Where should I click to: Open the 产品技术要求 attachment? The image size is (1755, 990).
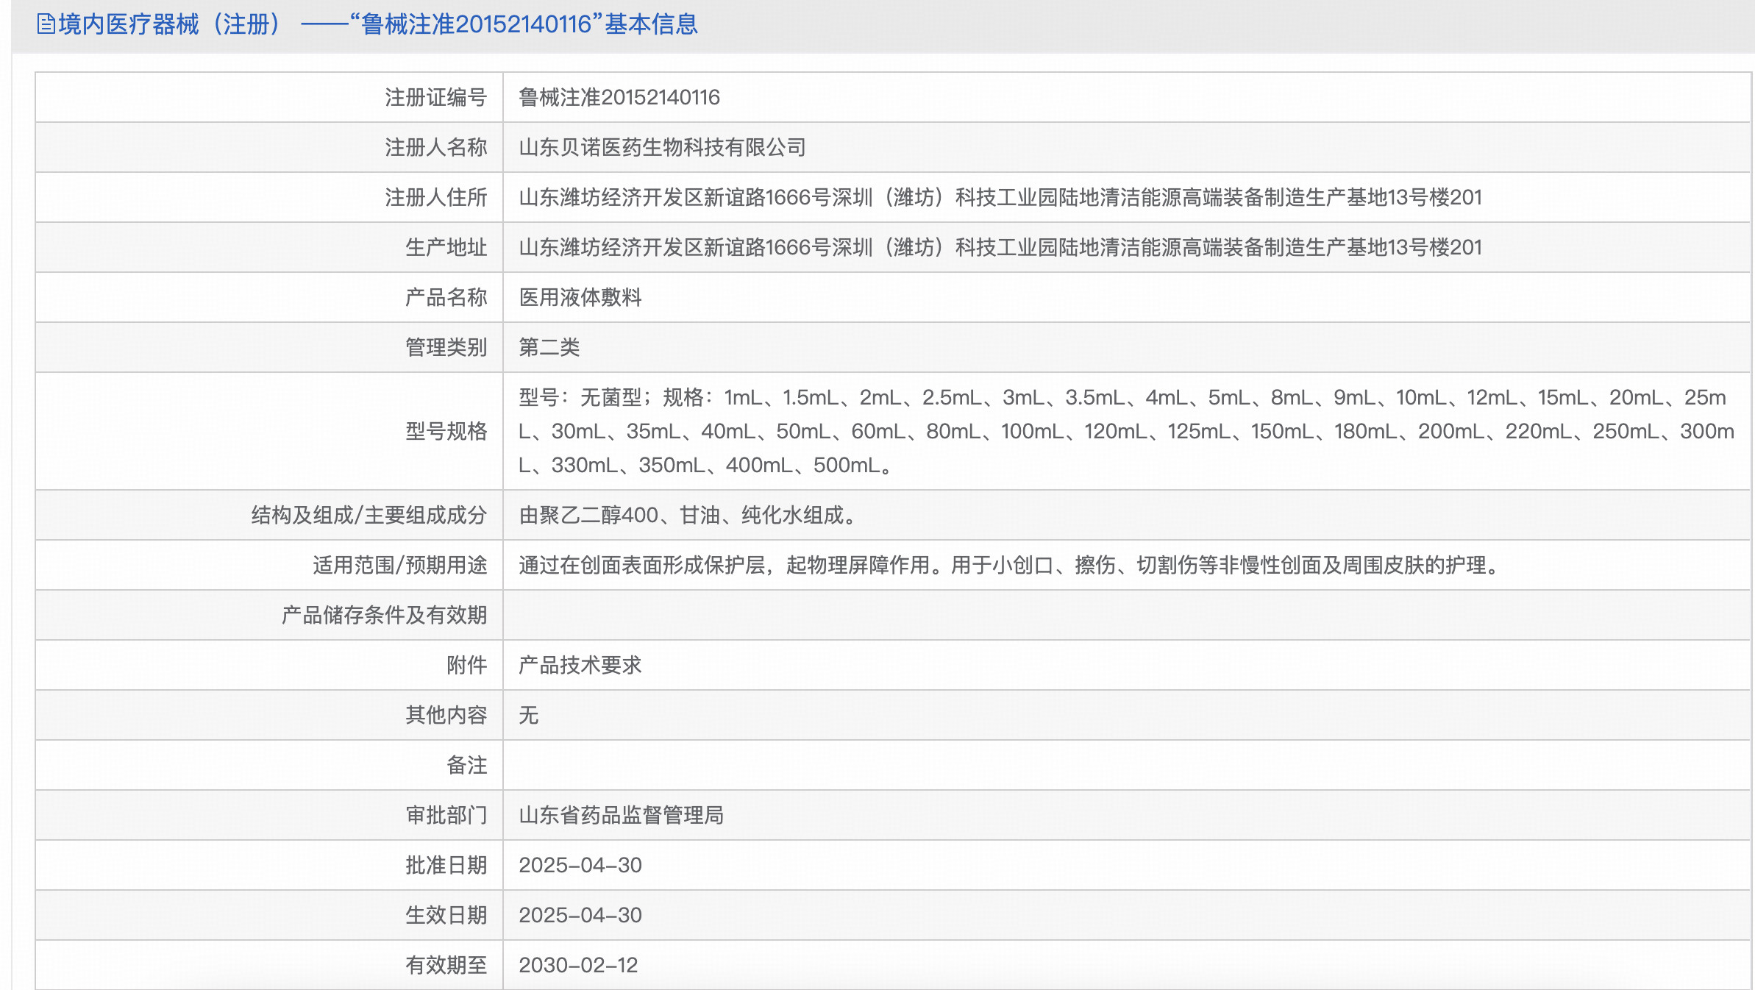coord(580,665)
